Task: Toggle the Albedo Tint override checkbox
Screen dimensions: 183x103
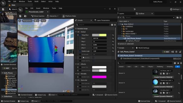Action: point(80,67)
